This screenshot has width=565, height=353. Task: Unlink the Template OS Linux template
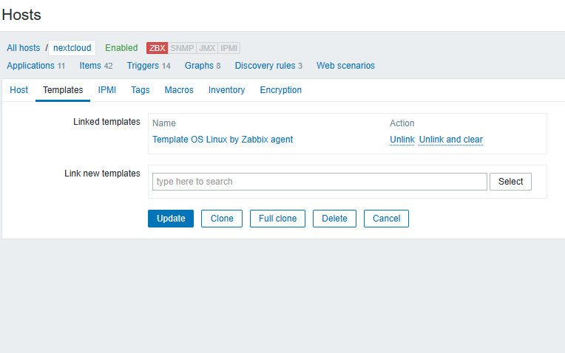[x=402, y=140]
